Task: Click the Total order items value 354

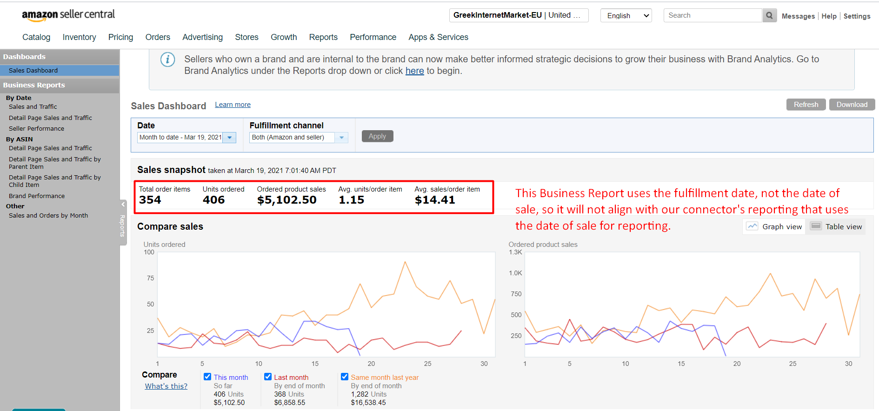Action: 150,200
